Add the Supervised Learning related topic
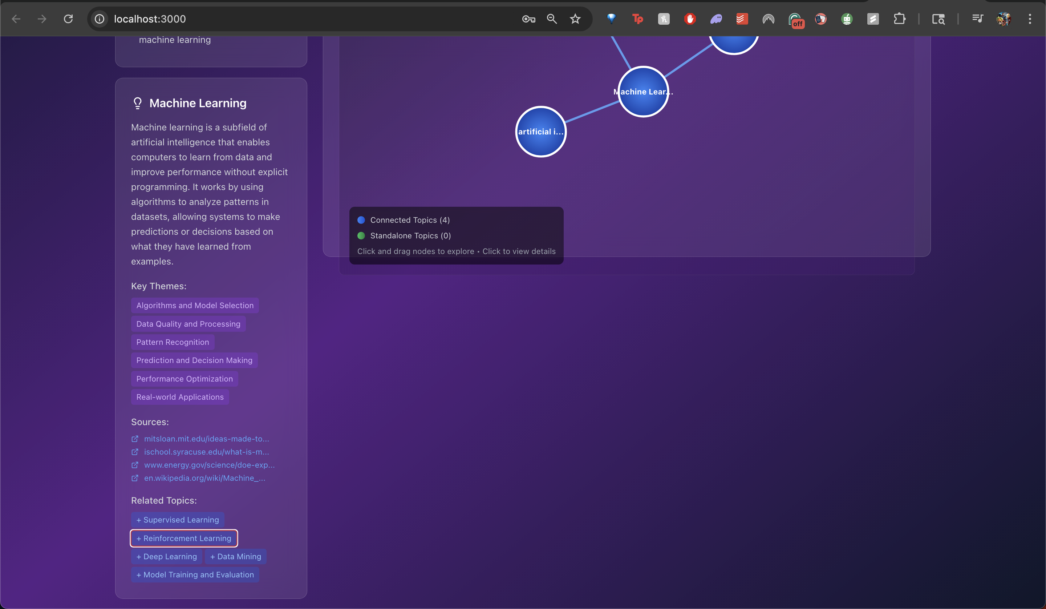This screenshot has height=609, width=1046. coord(178,520)
